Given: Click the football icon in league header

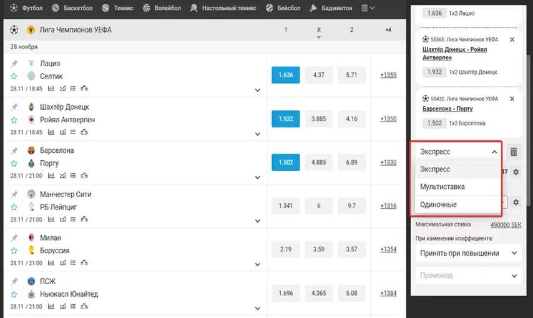Looking at the screenshot, I should coord(14,30).
